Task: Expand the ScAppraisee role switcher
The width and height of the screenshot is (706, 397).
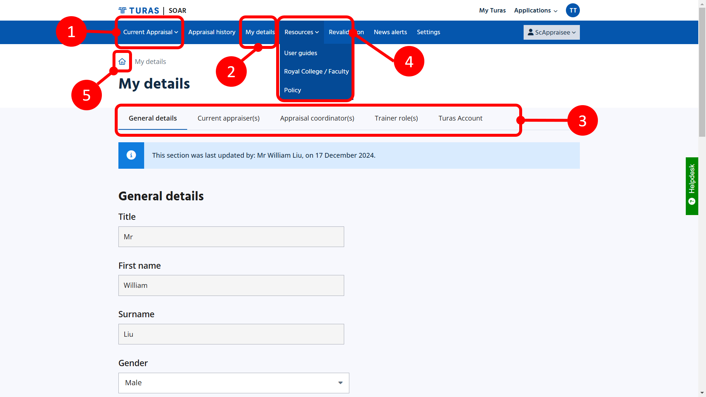Action: click(x=551, y=32)
